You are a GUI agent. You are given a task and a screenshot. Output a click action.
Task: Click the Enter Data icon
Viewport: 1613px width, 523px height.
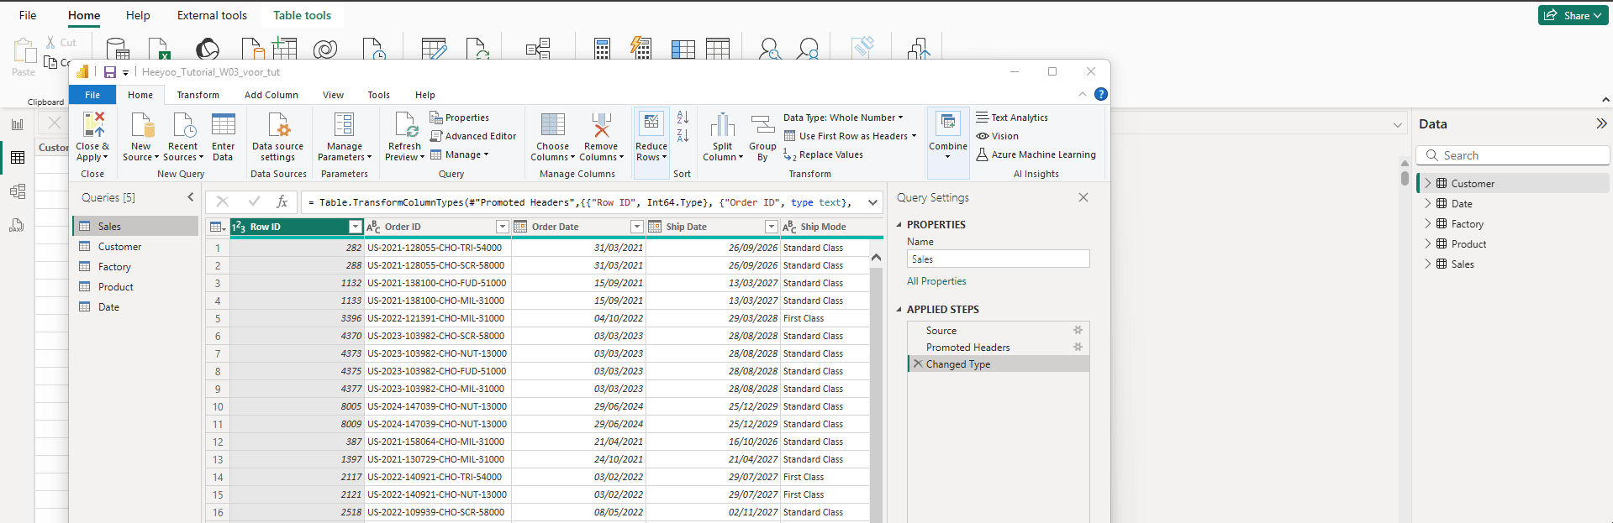224,125
